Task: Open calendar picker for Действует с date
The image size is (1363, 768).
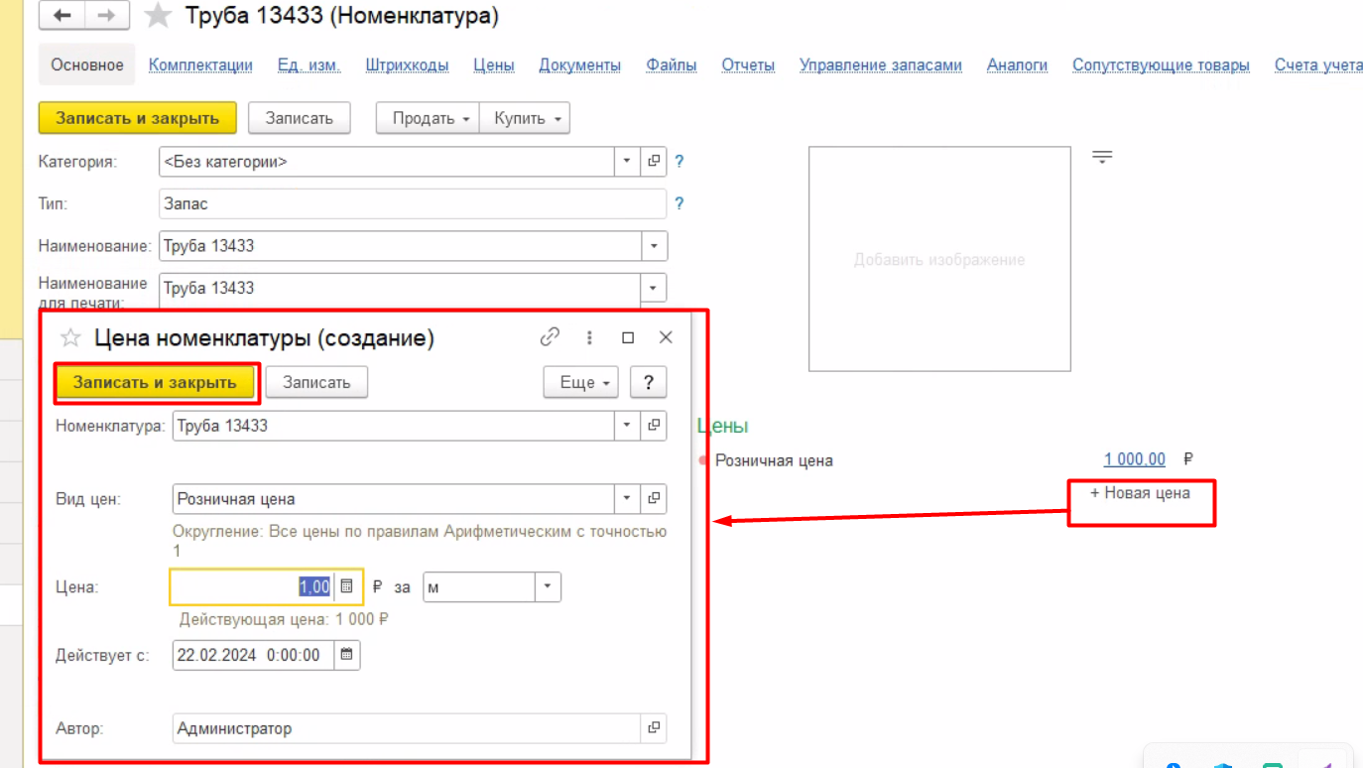Action: 346,655
